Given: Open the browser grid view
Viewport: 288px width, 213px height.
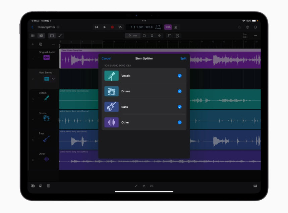Looking at the screenshot, I should 33,35.
